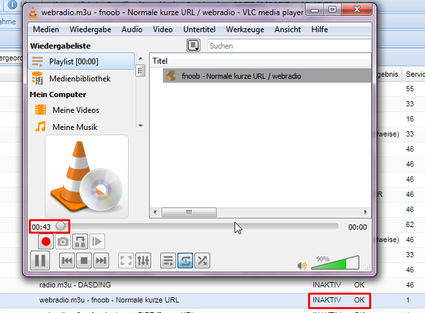Click total time 00:00 label
The image size is (425, 313).
tap(357, 227)
